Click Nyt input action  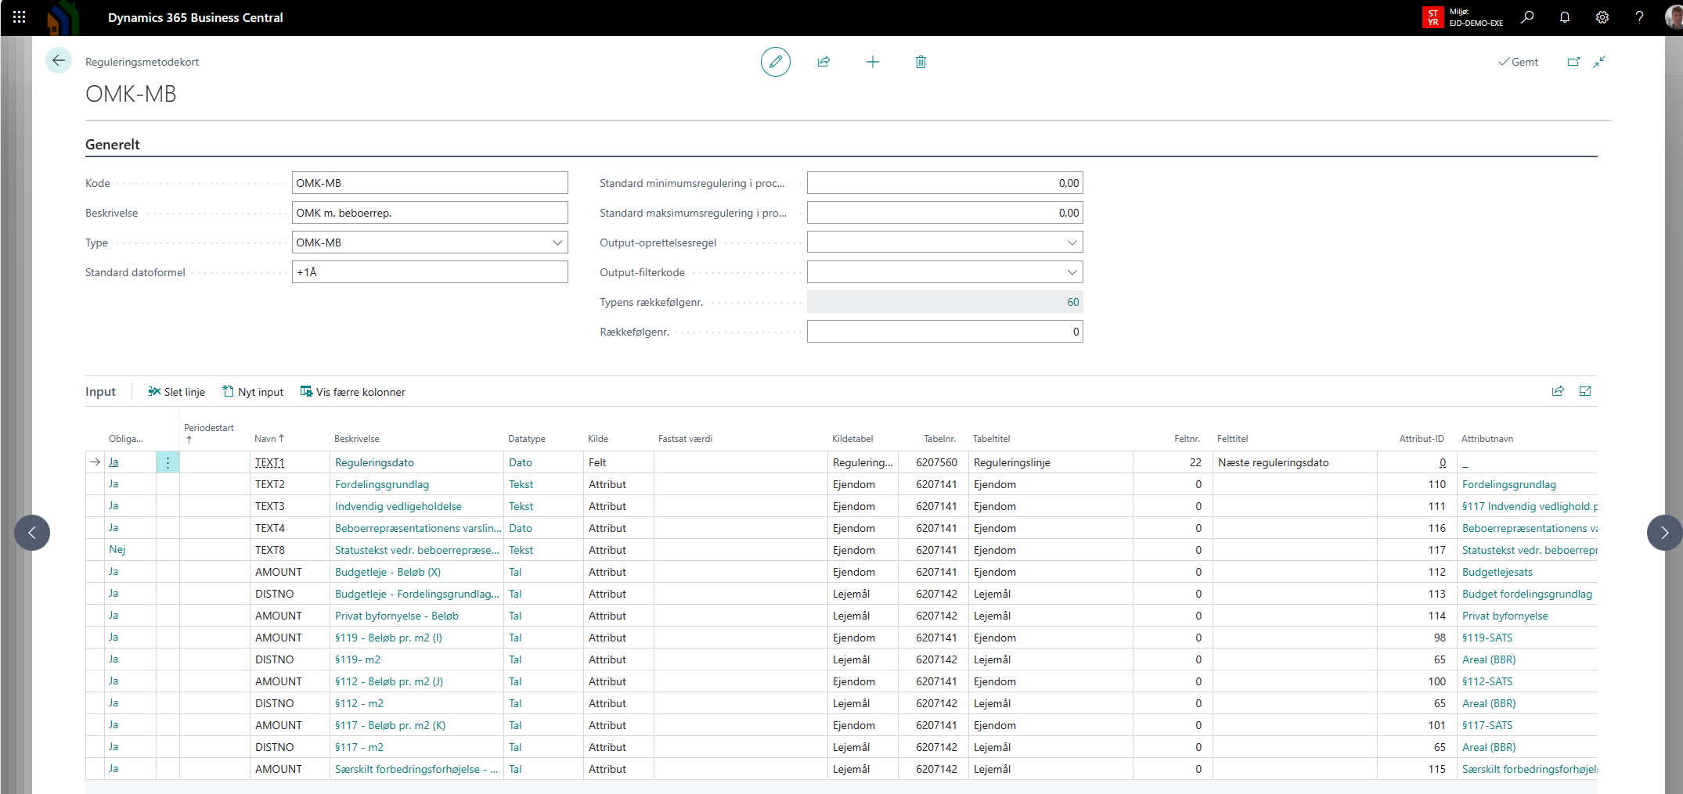(x=253, y=392)
